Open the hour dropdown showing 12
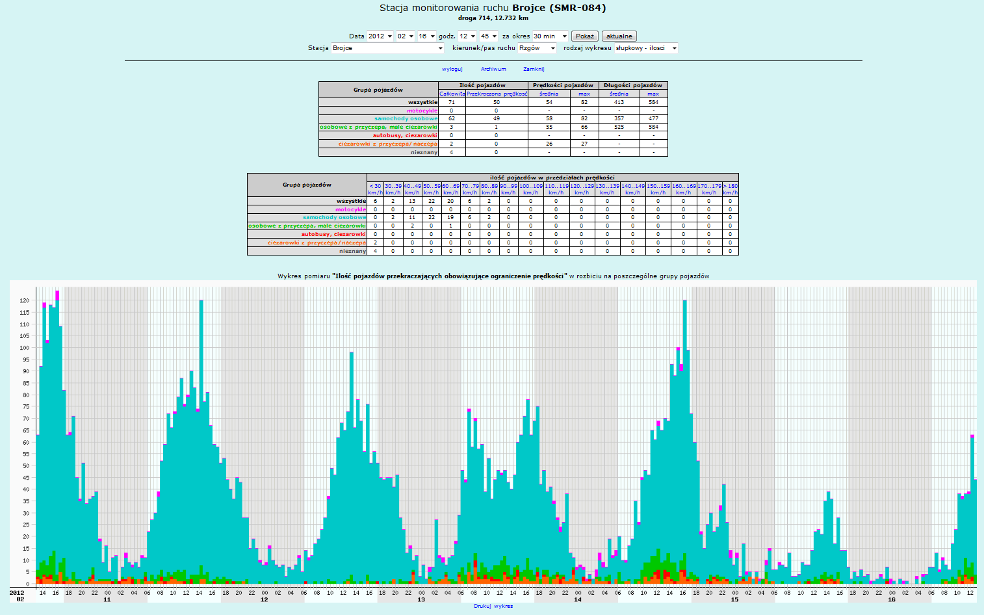Image resolution: width=984 pixels, height=615 pixels. [x=467, y=36]
